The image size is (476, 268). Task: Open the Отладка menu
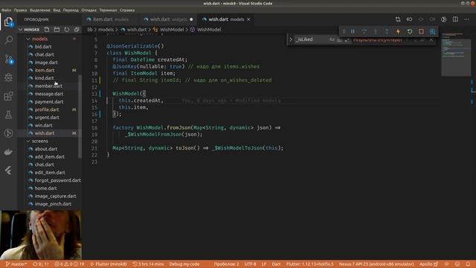tap(89, 10)
